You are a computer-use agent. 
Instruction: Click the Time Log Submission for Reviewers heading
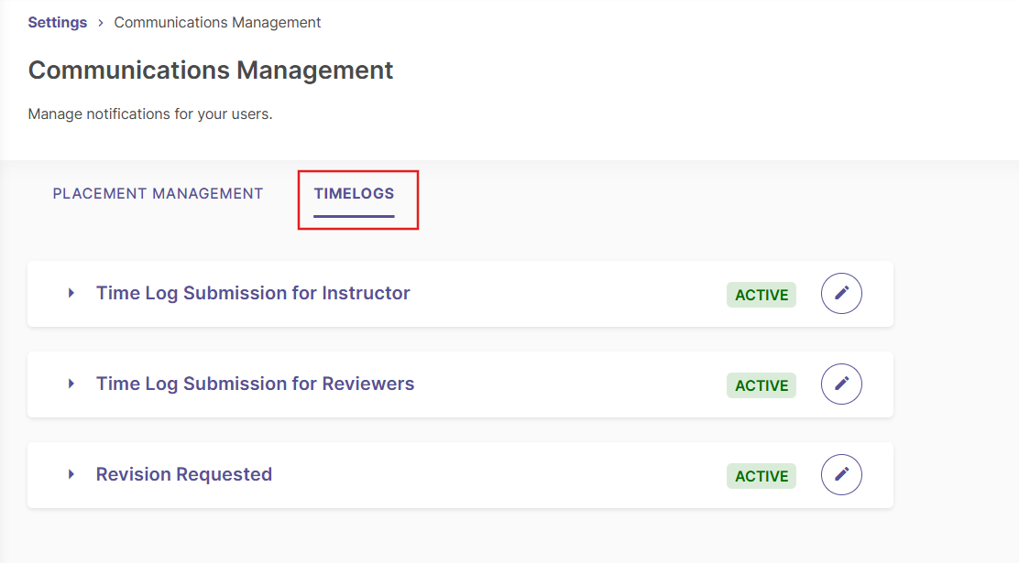click(255, 384)
